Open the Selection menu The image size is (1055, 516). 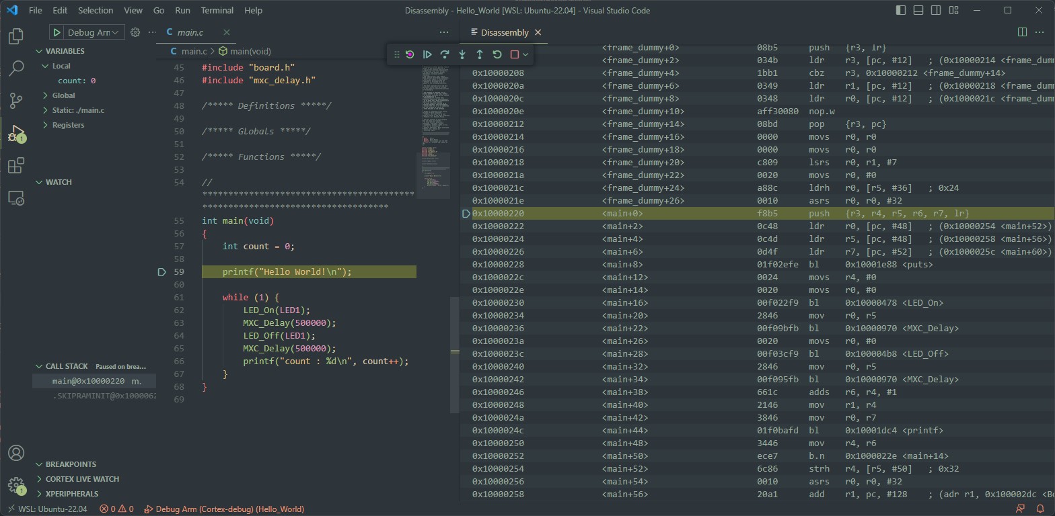96,10
